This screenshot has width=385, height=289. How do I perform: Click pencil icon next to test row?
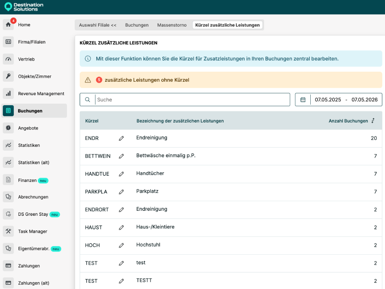click(x=121, y=263)
